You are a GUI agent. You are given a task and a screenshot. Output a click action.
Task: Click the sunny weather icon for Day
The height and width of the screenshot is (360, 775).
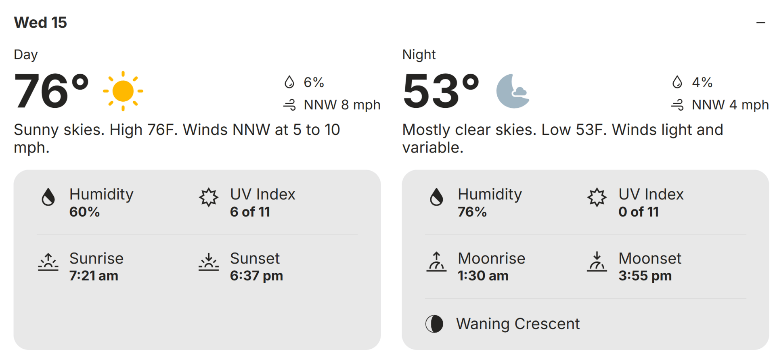pyautogui.click(x=123, y=91)
